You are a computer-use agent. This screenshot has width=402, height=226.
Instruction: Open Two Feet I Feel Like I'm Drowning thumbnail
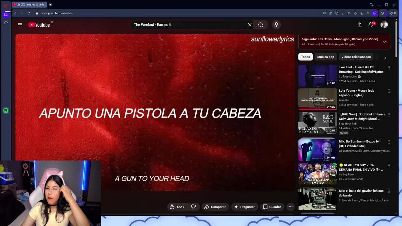pyautogui.click(x=318, y=76)
